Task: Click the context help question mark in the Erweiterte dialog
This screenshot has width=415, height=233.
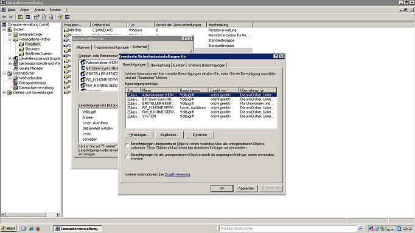Action: point(276,56)
